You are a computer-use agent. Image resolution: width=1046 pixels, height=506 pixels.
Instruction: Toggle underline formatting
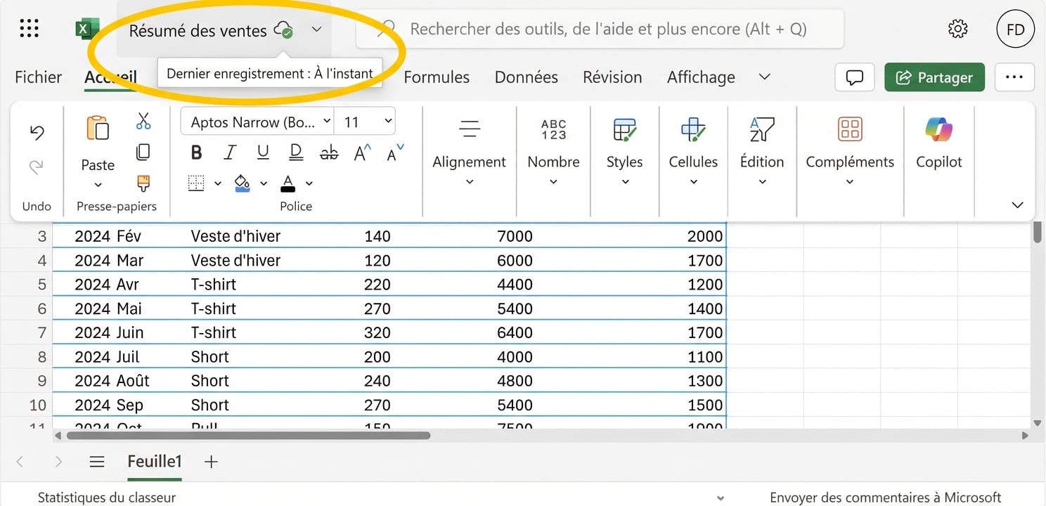262,152
